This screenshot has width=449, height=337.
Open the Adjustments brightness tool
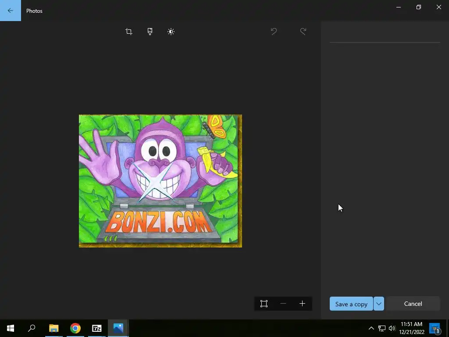click(171, 32)
